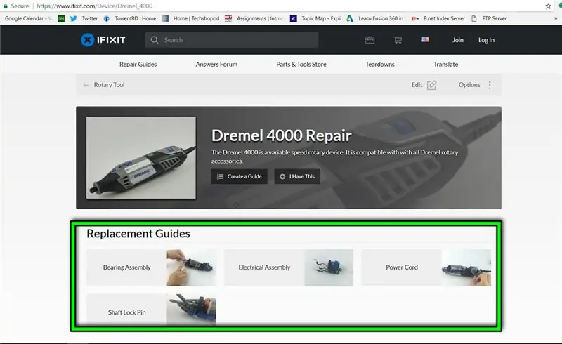Click the Join link
The height and width of the screenshot is (344, 562).
tap(458, 40)
